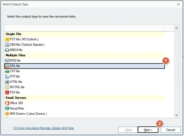Select the "PDF file" label
Viewport: 184px width, 136px height.
click(15, 92)
